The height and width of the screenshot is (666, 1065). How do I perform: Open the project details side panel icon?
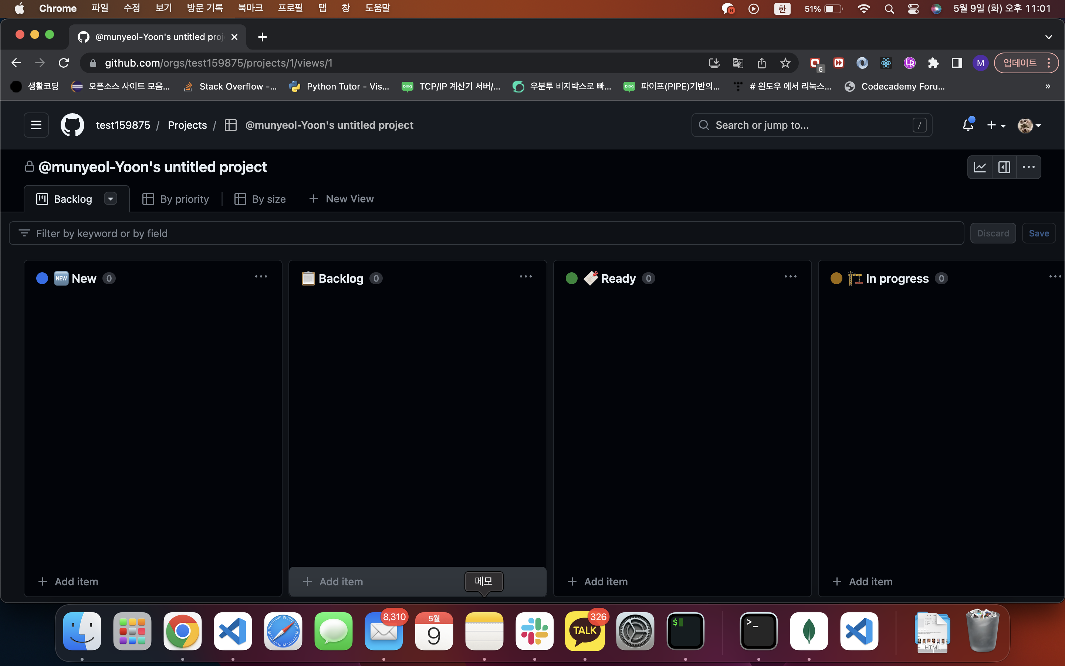pyautogui.click(x=1004, y=167)
